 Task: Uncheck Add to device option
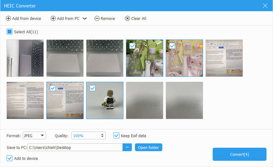(x=10, y=158)
